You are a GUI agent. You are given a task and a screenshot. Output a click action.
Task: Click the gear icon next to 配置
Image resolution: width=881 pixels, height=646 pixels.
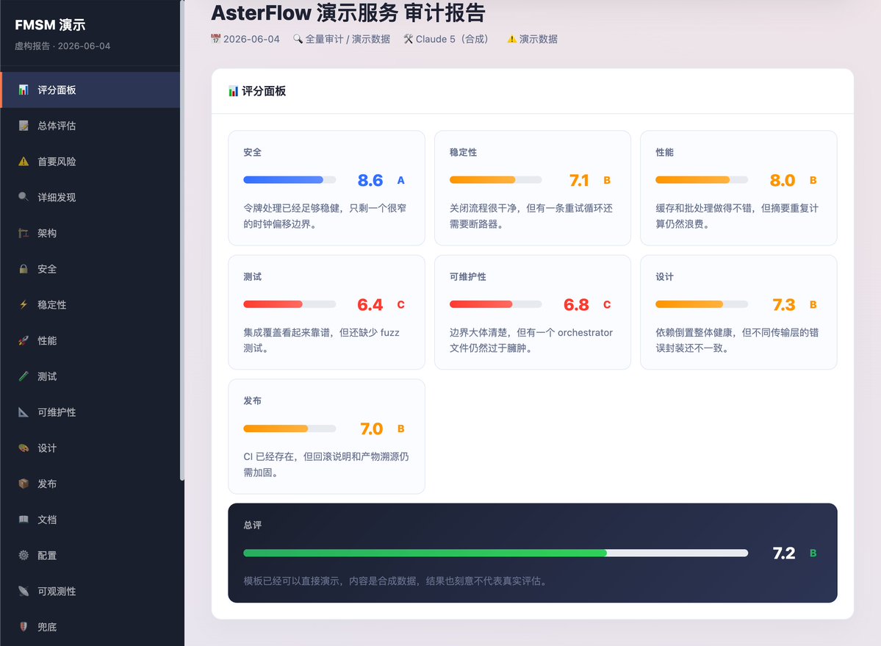(23, 556)
